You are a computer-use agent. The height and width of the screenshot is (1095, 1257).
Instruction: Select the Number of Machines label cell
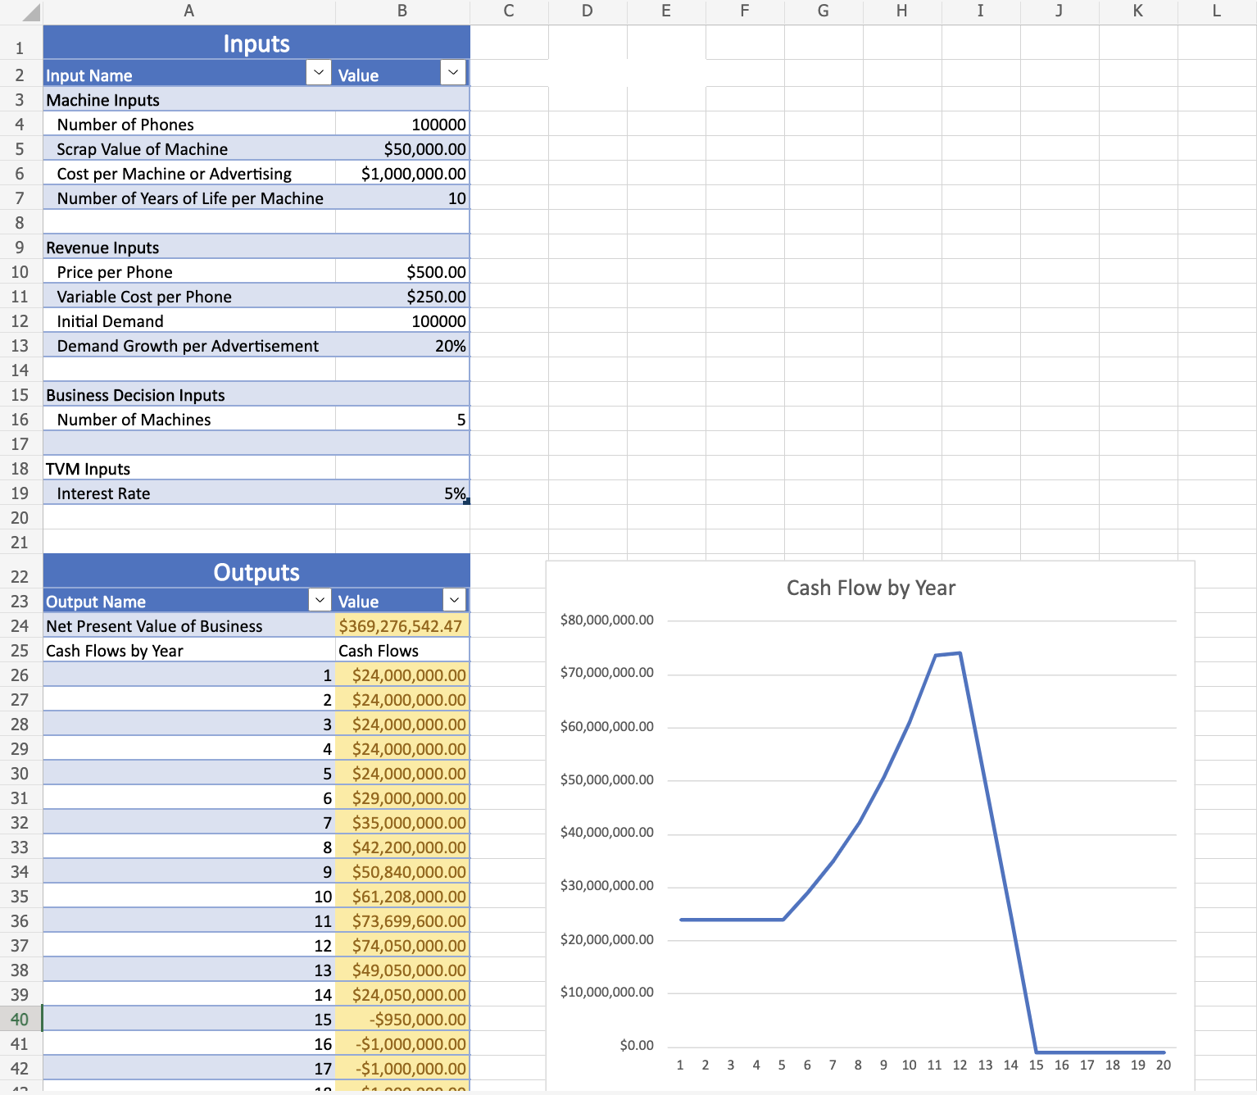pos(189,419)
